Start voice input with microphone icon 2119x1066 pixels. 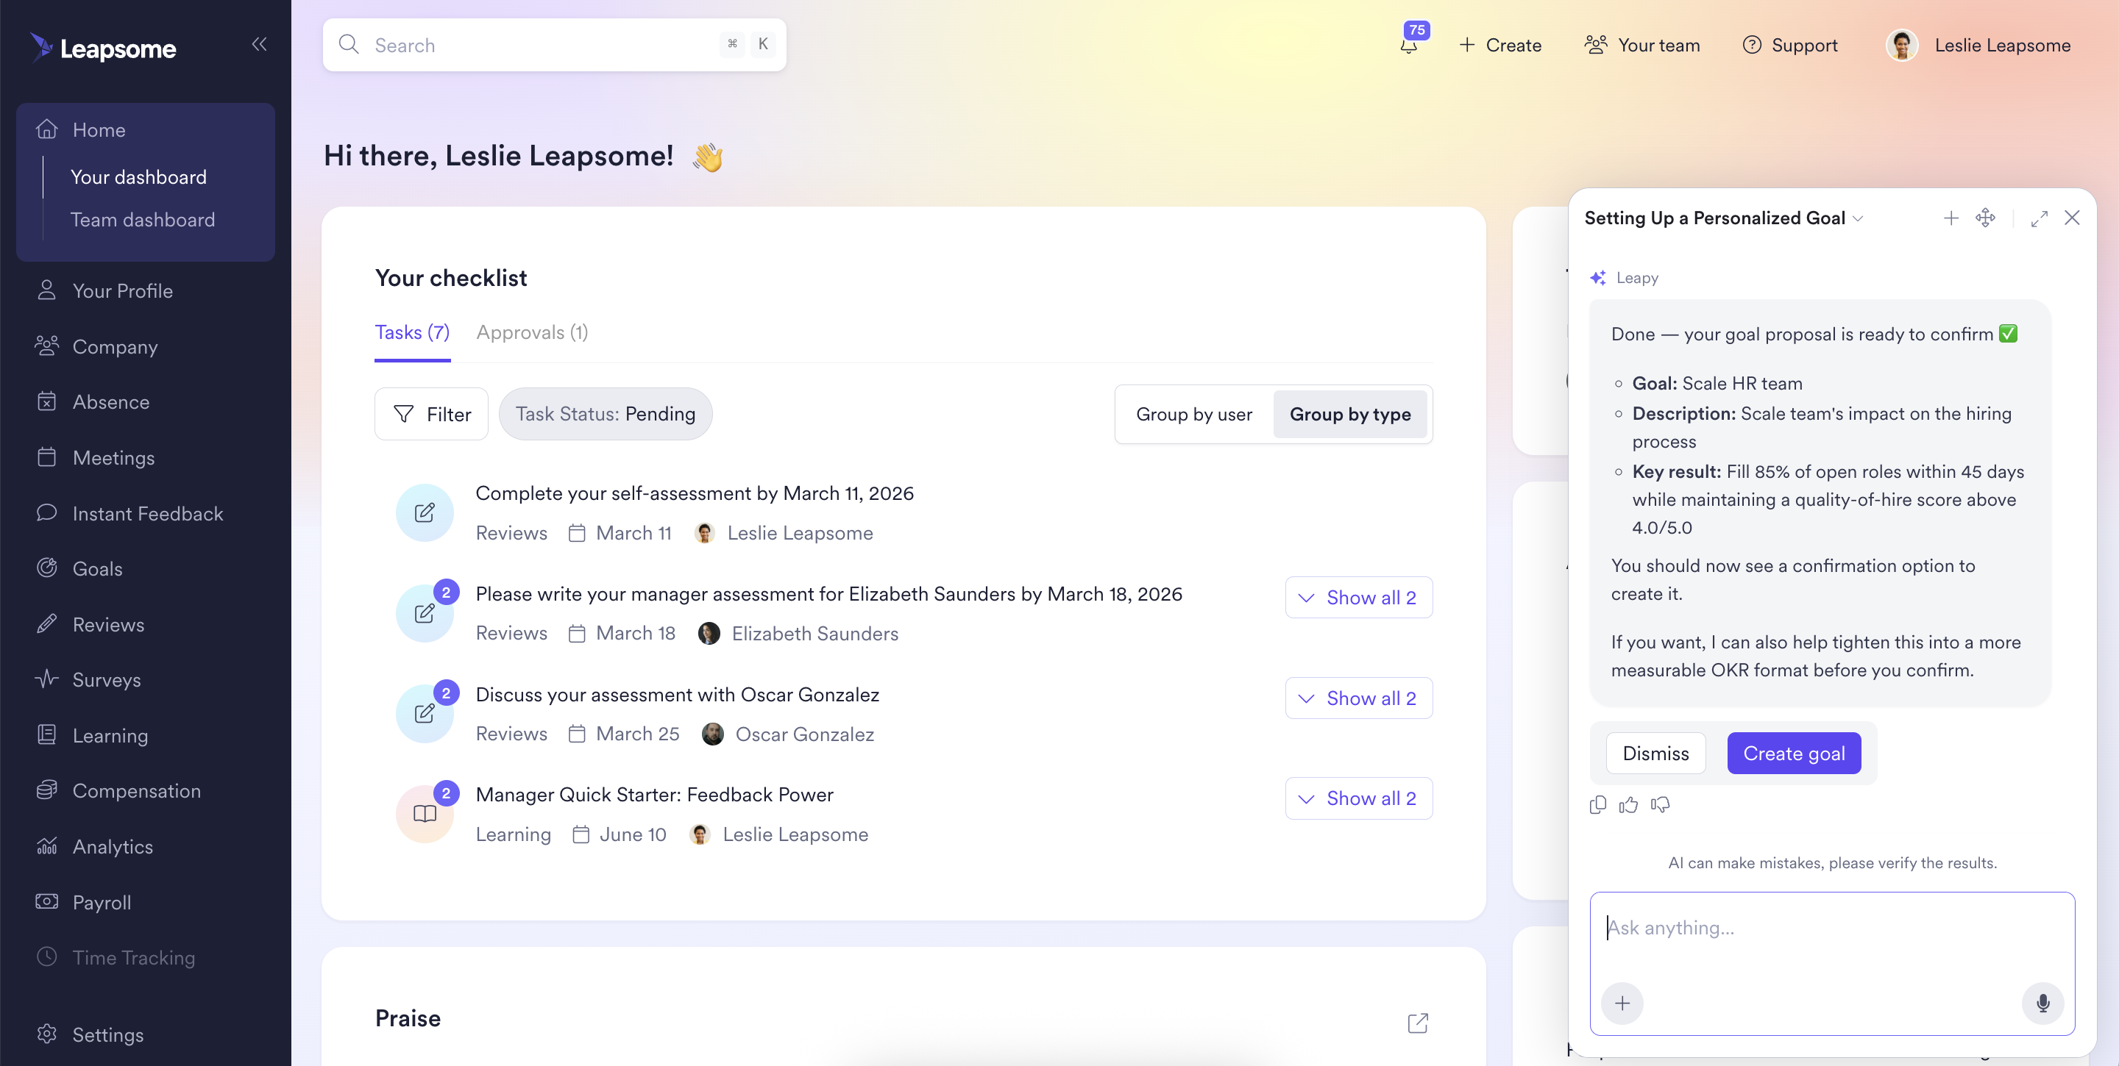[2042, 1003]
